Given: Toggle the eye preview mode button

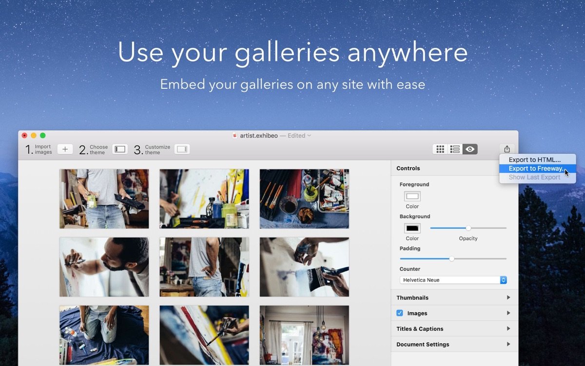Looking at the screenshot, I should pos(470,149).
